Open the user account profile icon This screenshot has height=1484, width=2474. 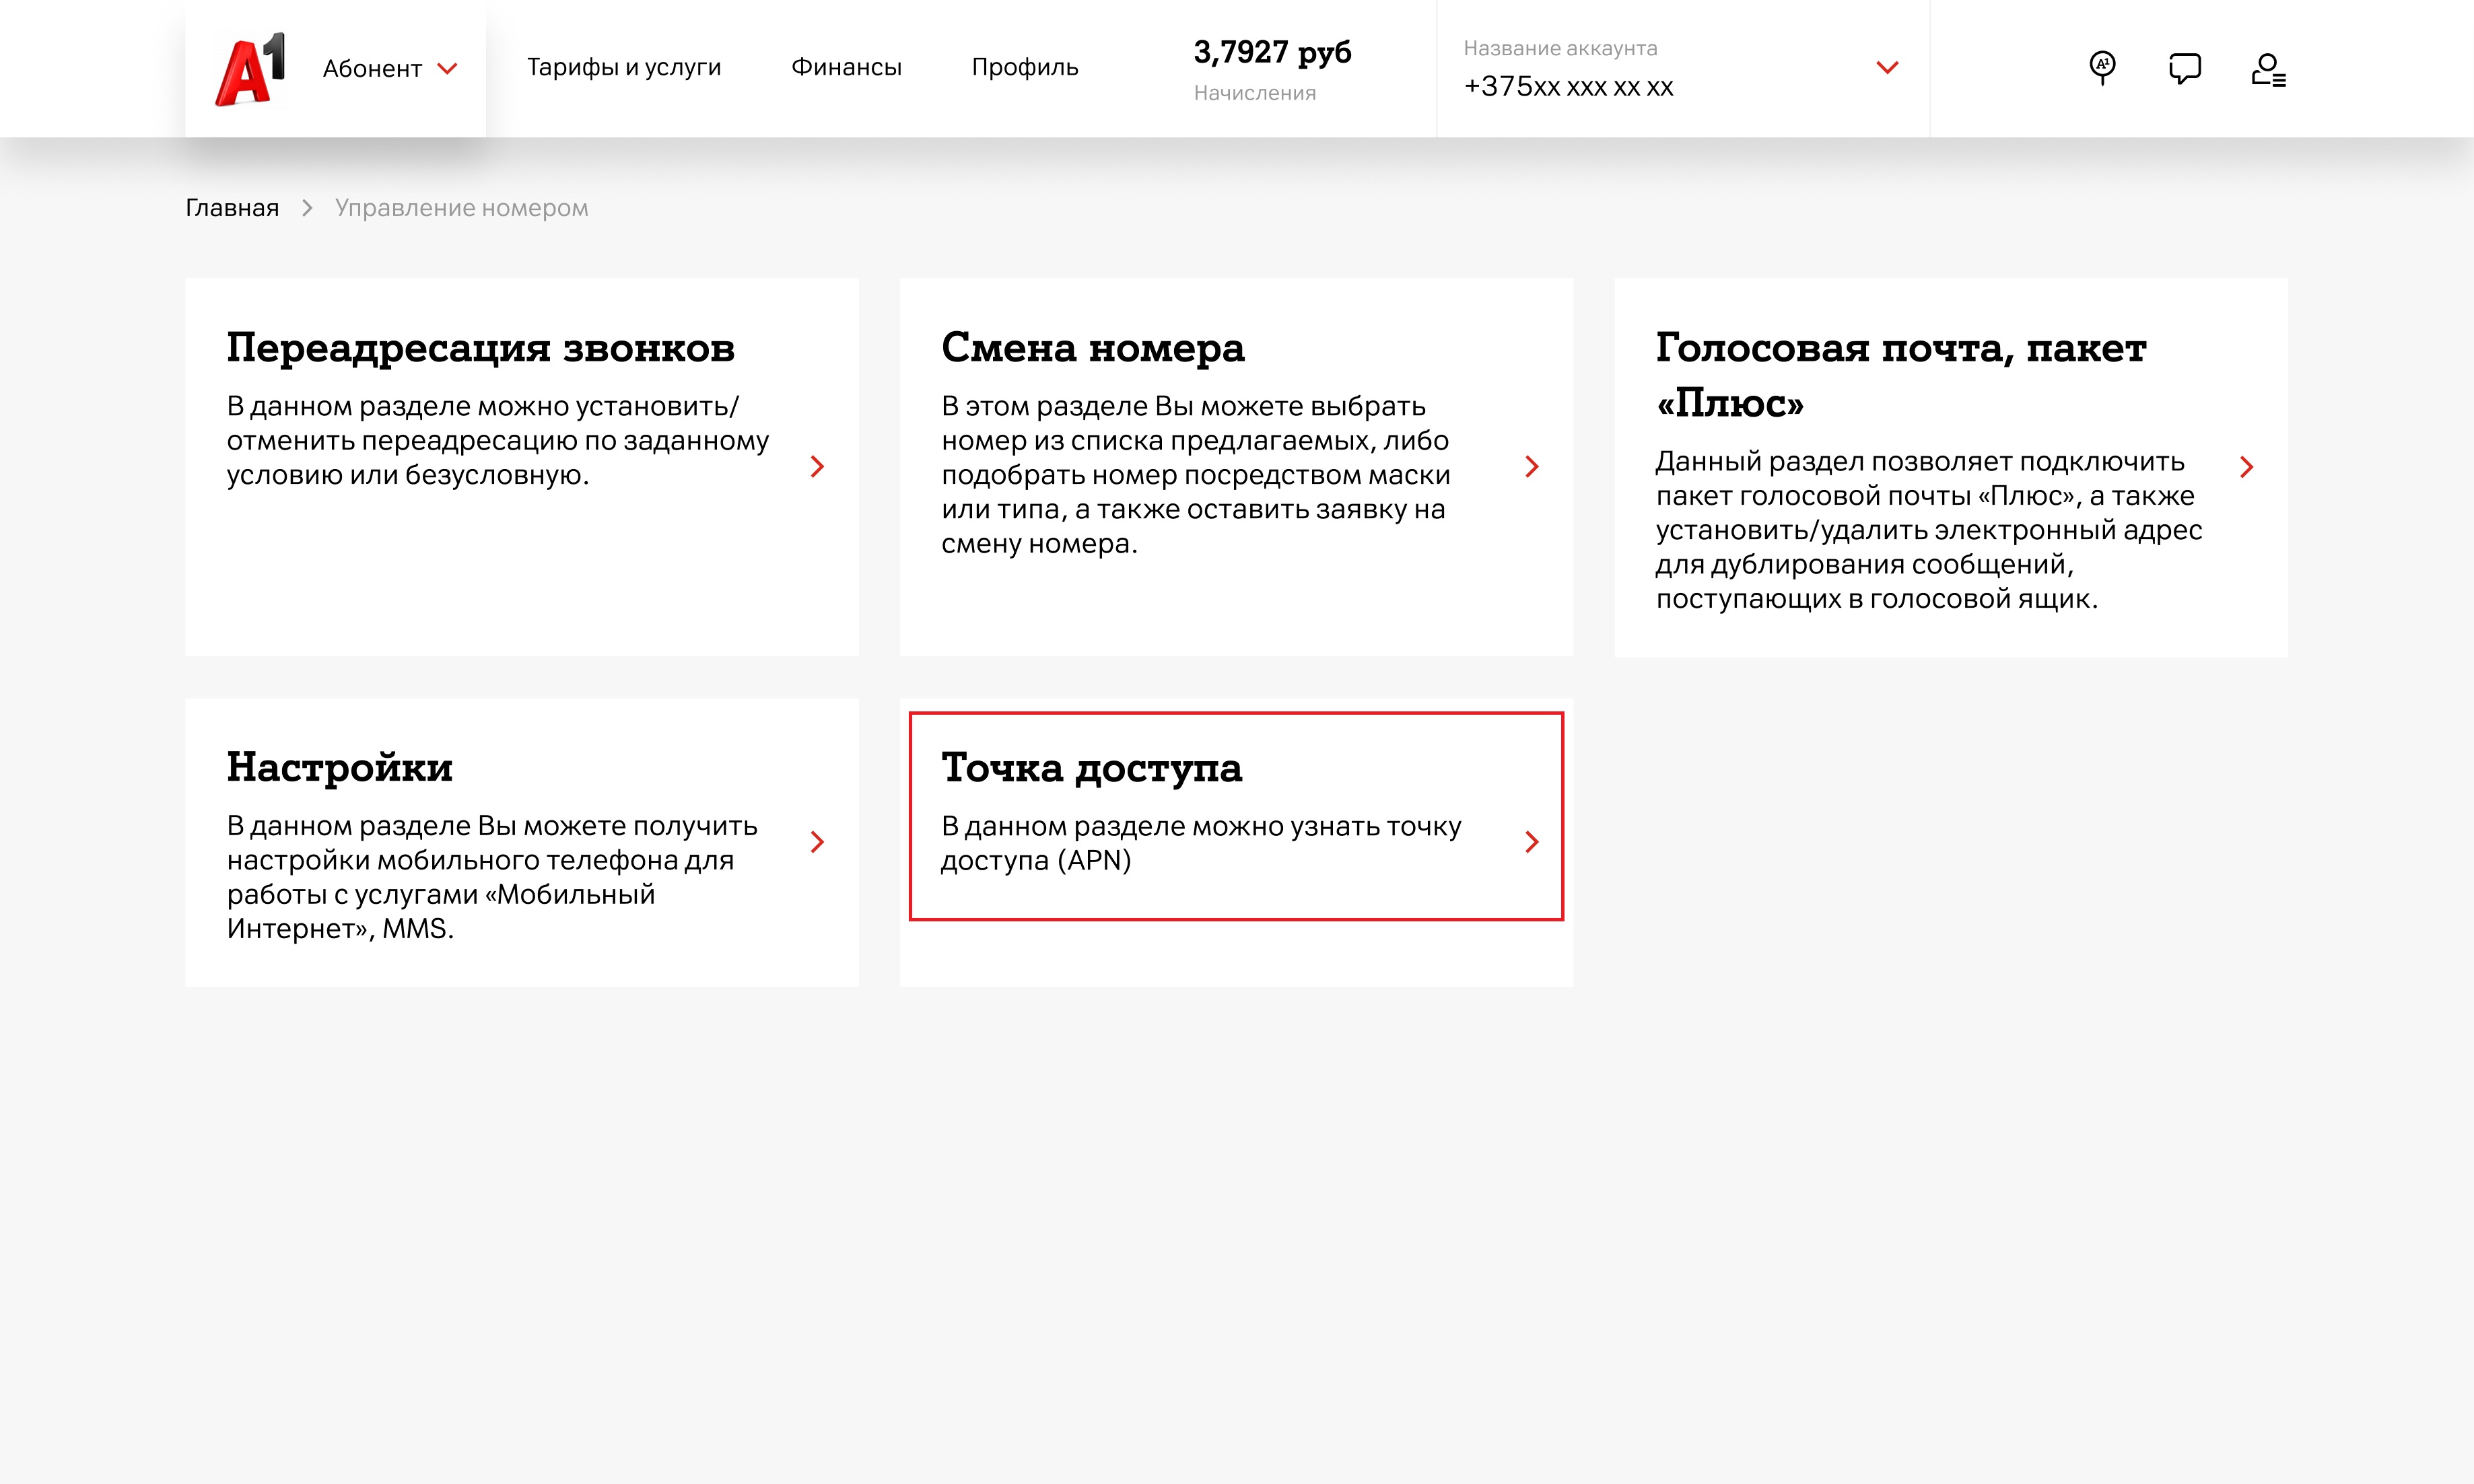coord(2267,69)
